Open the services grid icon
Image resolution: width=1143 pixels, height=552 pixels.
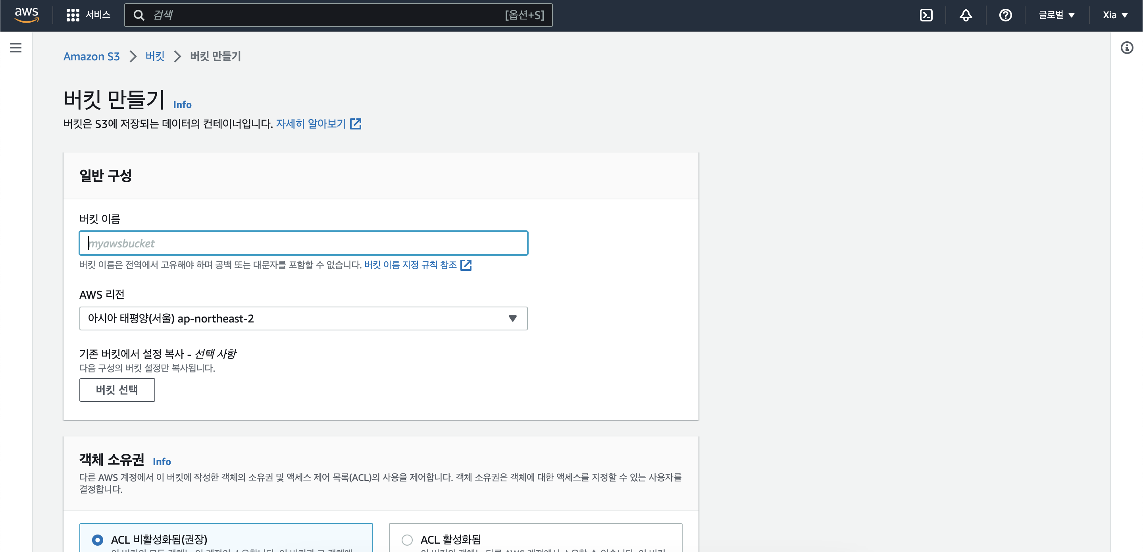coord(72,15)
